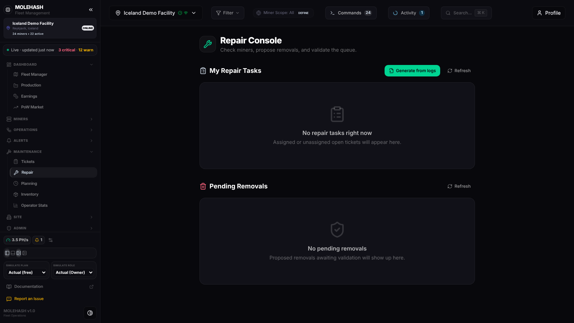Toggle the expand-right panel layout icon
The height and width of the screenshot is (323, 574).
click(x=19, y=253)
